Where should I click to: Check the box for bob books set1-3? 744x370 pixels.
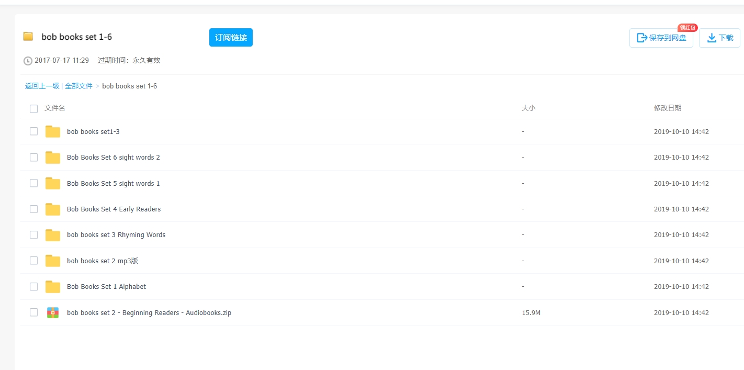click(x=34, y=131)
